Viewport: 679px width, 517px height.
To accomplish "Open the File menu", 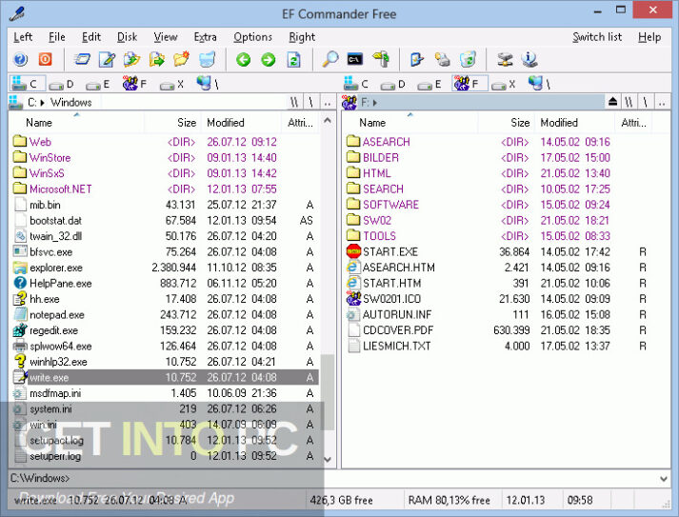I will (57, 37).
